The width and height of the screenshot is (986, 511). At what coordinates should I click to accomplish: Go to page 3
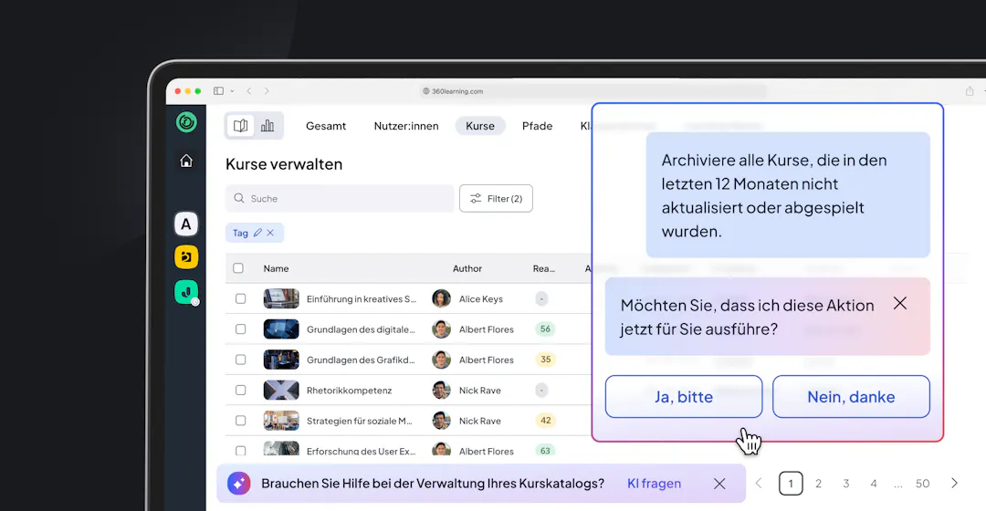(x=845, y=484)
